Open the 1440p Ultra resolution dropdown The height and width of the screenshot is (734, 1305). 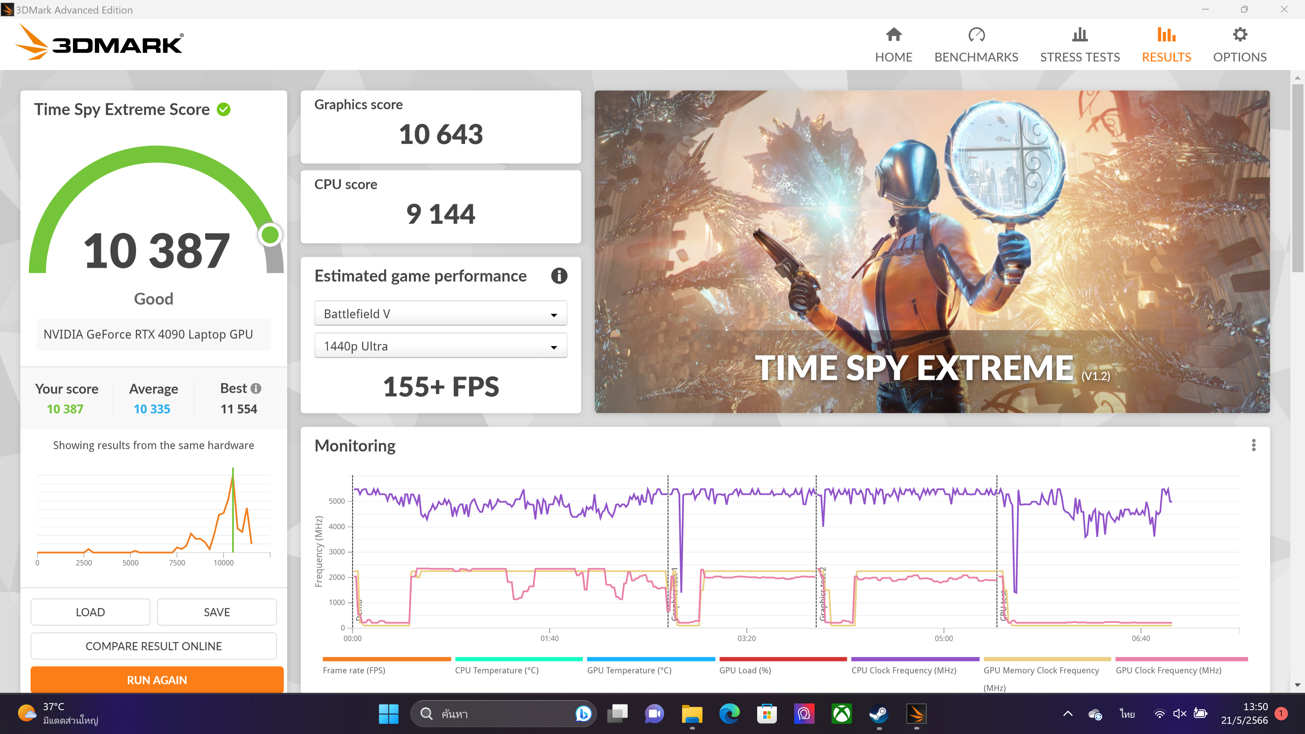click(441, 346)
